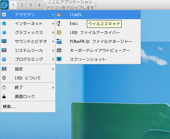Open the 設定 menu entry
170x139 pixels.
28,69
